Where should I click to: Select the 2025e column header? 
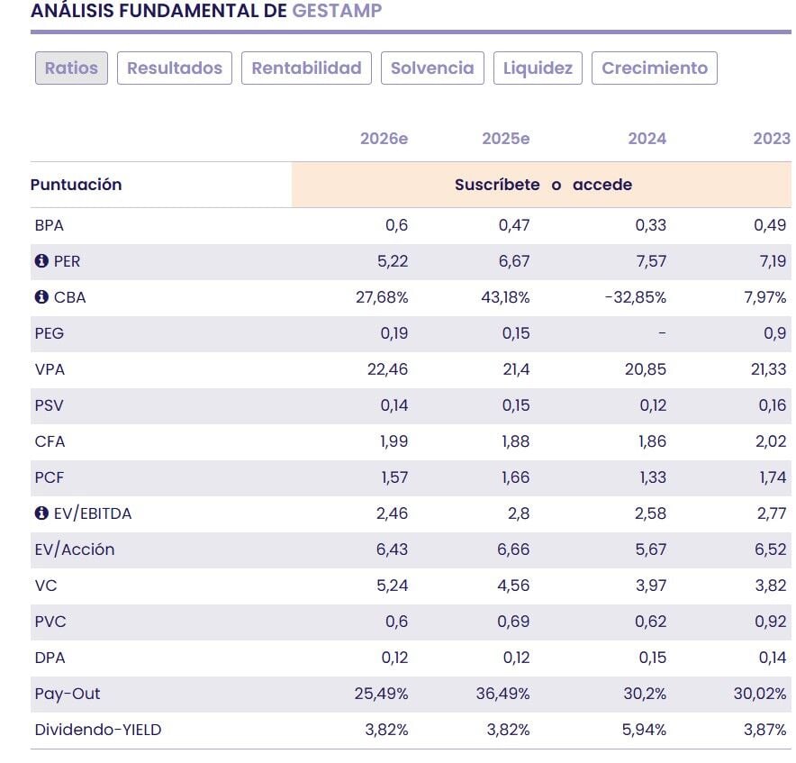pyautogui.click(x=505, y=139)
